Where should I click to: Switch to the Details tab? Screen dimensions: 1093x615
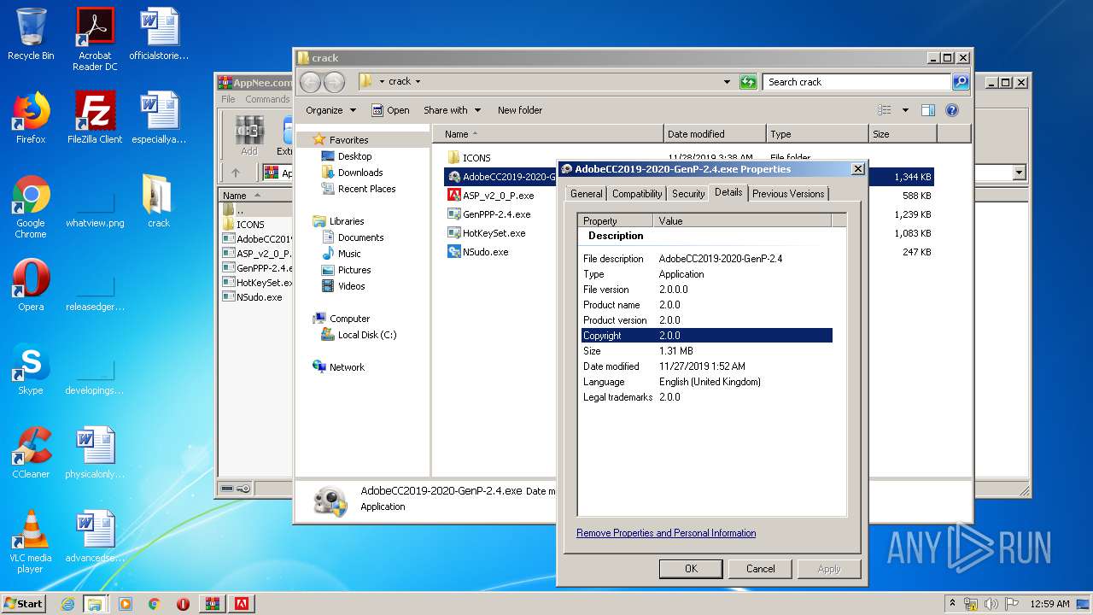tap(728, 193)
